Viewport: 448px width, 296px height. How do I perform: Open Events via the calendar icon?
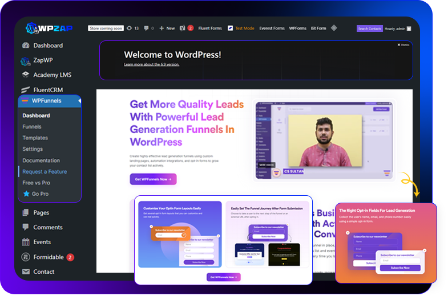[x=26, y=242]
